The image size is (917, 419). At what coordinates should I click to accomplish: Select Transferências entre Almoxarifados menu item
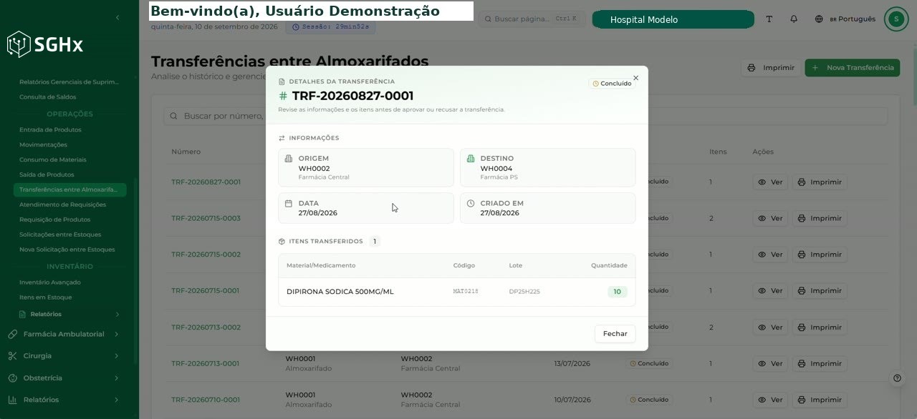pyautogui.click(x=69, y=190)
